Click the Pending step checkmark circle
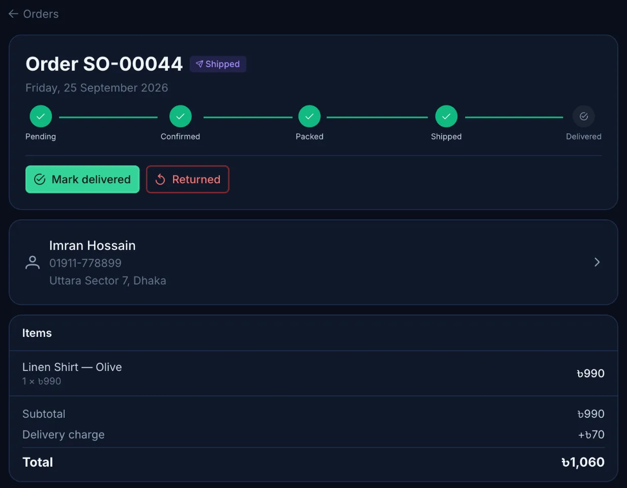The image size is (627, 488). coord(41,117)
